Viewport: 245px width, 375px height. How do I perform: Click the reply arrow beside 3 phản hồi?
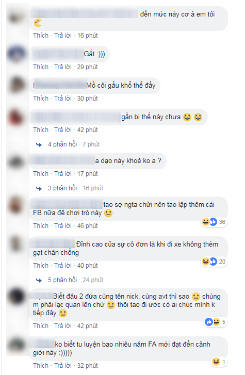[39, 188]
